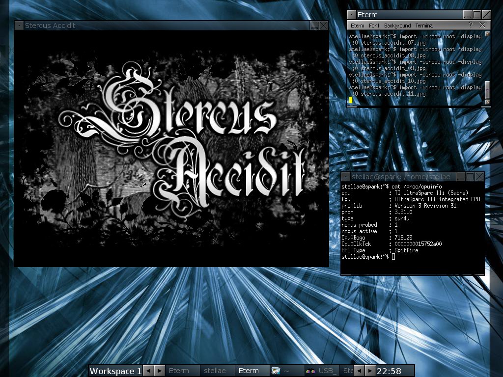Minimize the stellae@spark terminal window
Screen dimensions: 503x377
(x=461, y=177)
